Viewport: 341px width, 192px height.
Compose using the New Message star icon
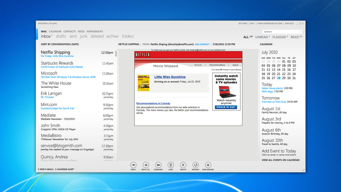point(208,165)
